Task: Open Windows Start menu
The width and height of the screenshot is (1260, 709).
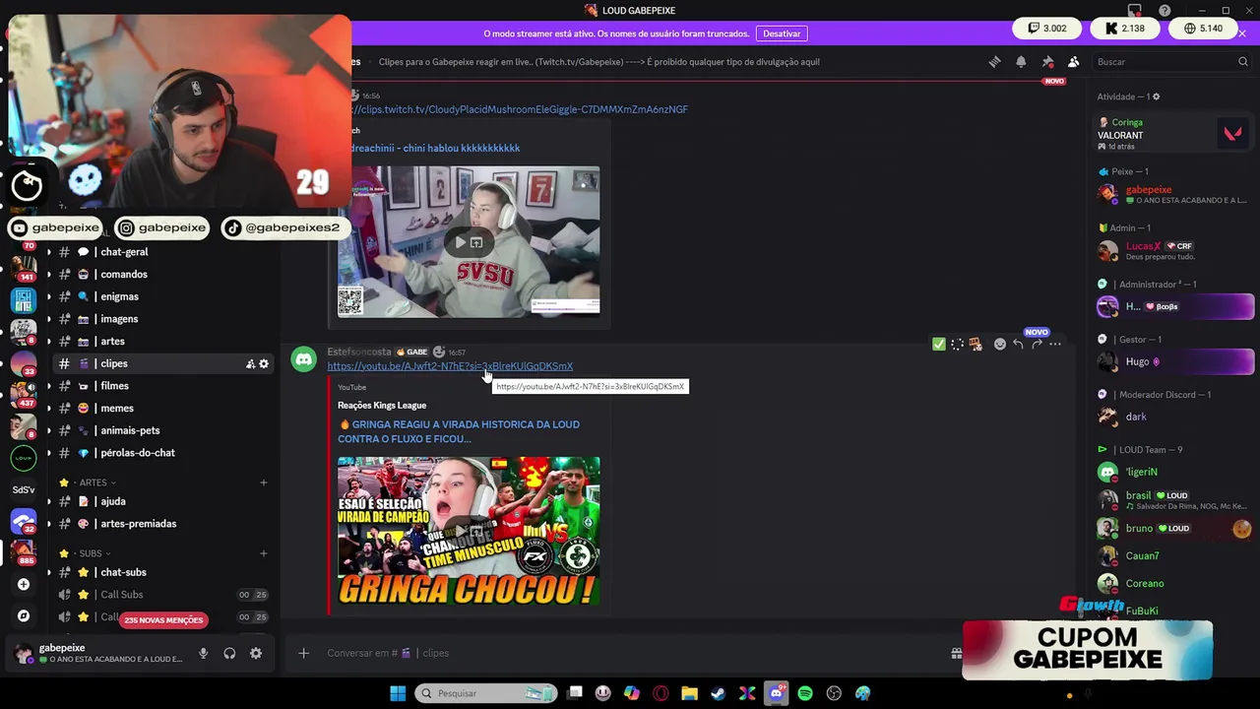Action: [398, 693]
